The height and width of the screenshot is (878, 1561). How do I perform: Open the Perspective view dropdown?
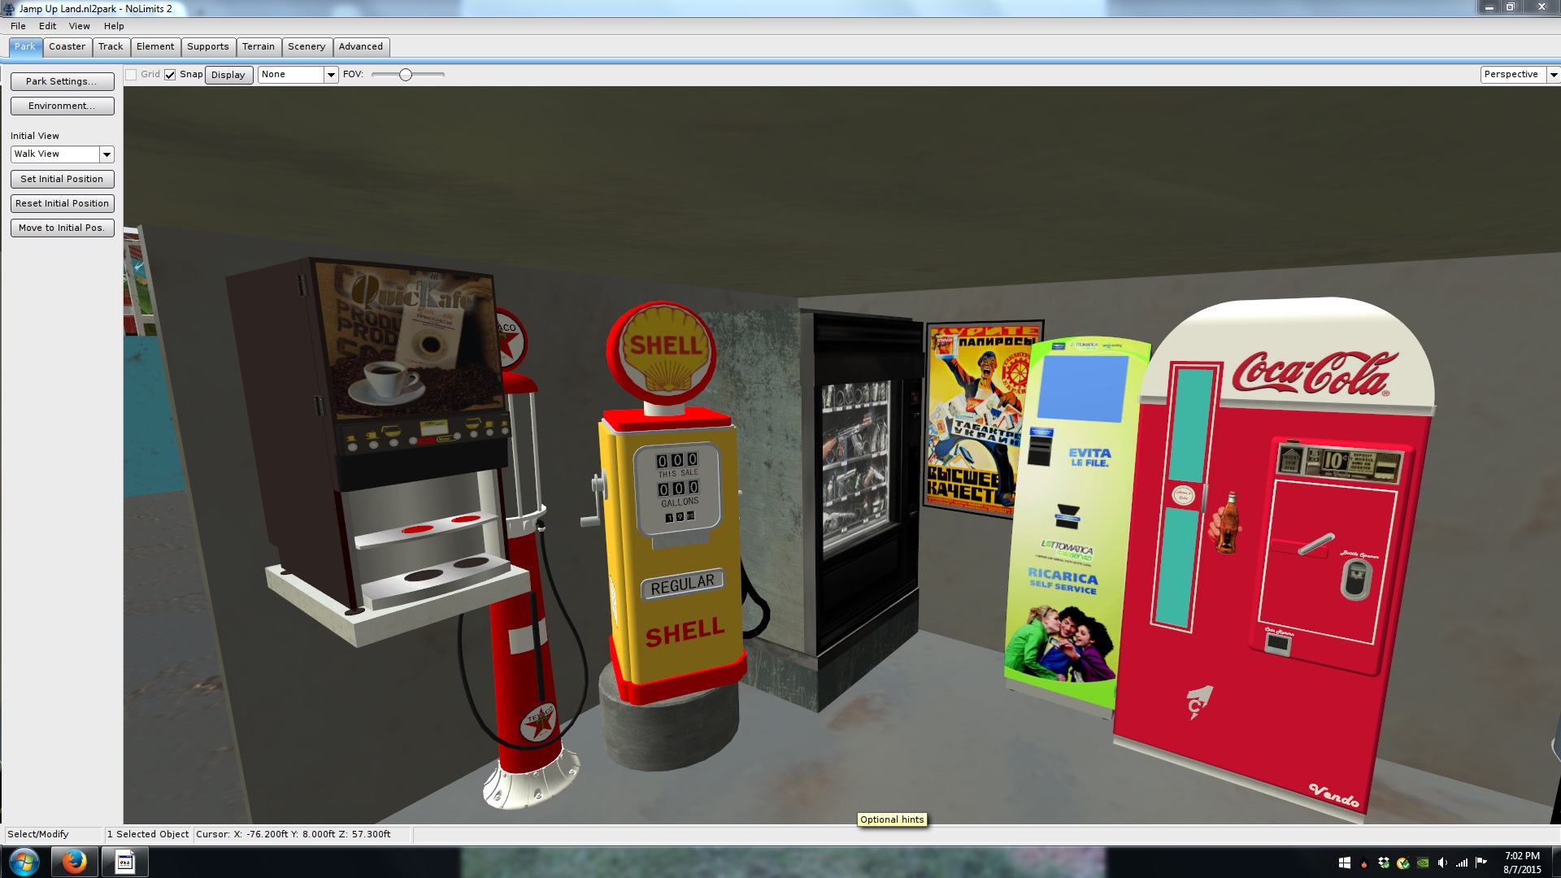point(1553,75)
